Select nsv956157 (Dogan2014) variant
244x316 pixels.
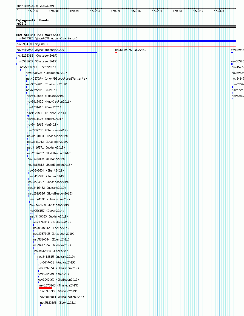tap(47, 211)
